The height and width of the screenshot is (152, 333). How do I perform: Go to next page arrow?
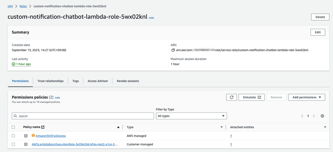pyautogui.click(x=314, y=116)
